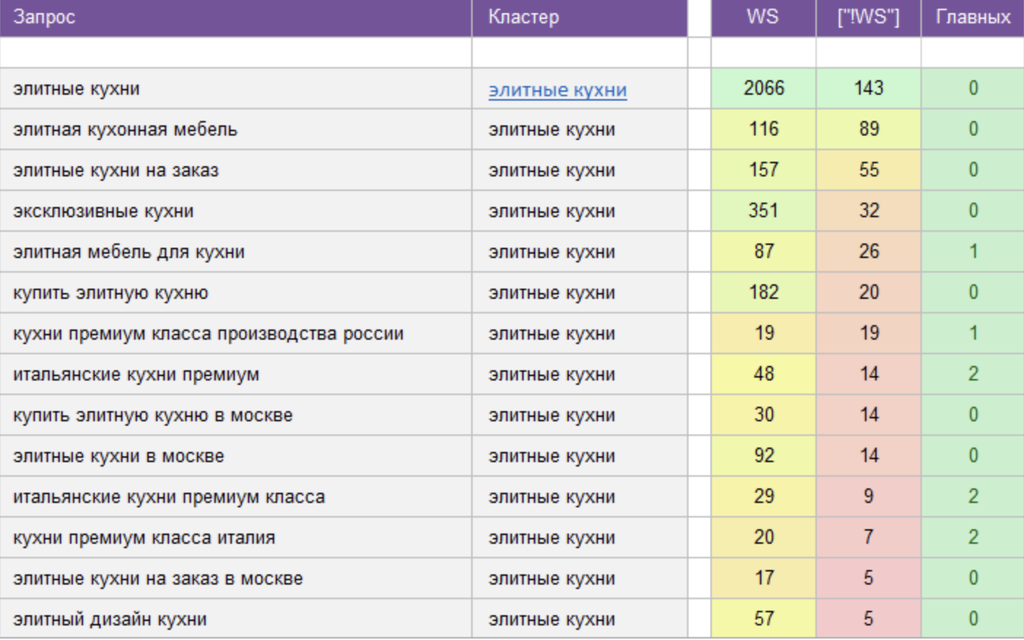Screen dimensions: 1024x640
Task: Click !WS value 143
Action: pos(869,89)
